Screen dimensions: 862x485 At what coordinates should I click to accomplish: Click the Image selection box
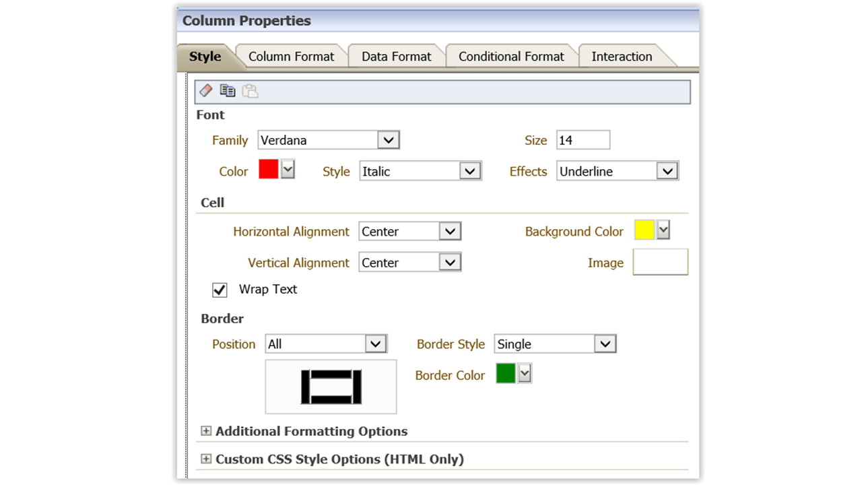[661, 262]
